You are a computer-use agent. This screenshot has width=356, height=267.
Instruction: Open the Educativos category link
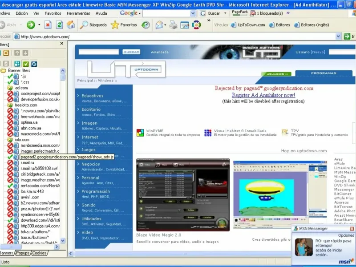[x=93, y=96]
